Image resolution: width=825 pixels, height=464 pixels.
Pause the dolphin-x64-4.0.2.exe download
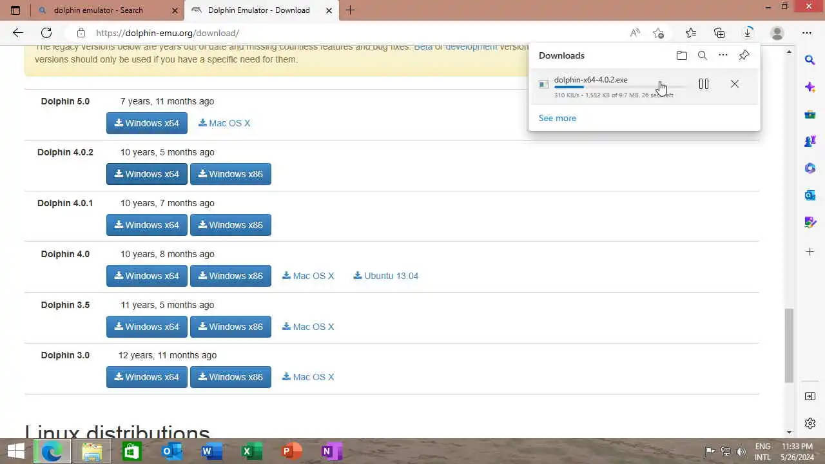pyautogui.click(x=704, y=84)
